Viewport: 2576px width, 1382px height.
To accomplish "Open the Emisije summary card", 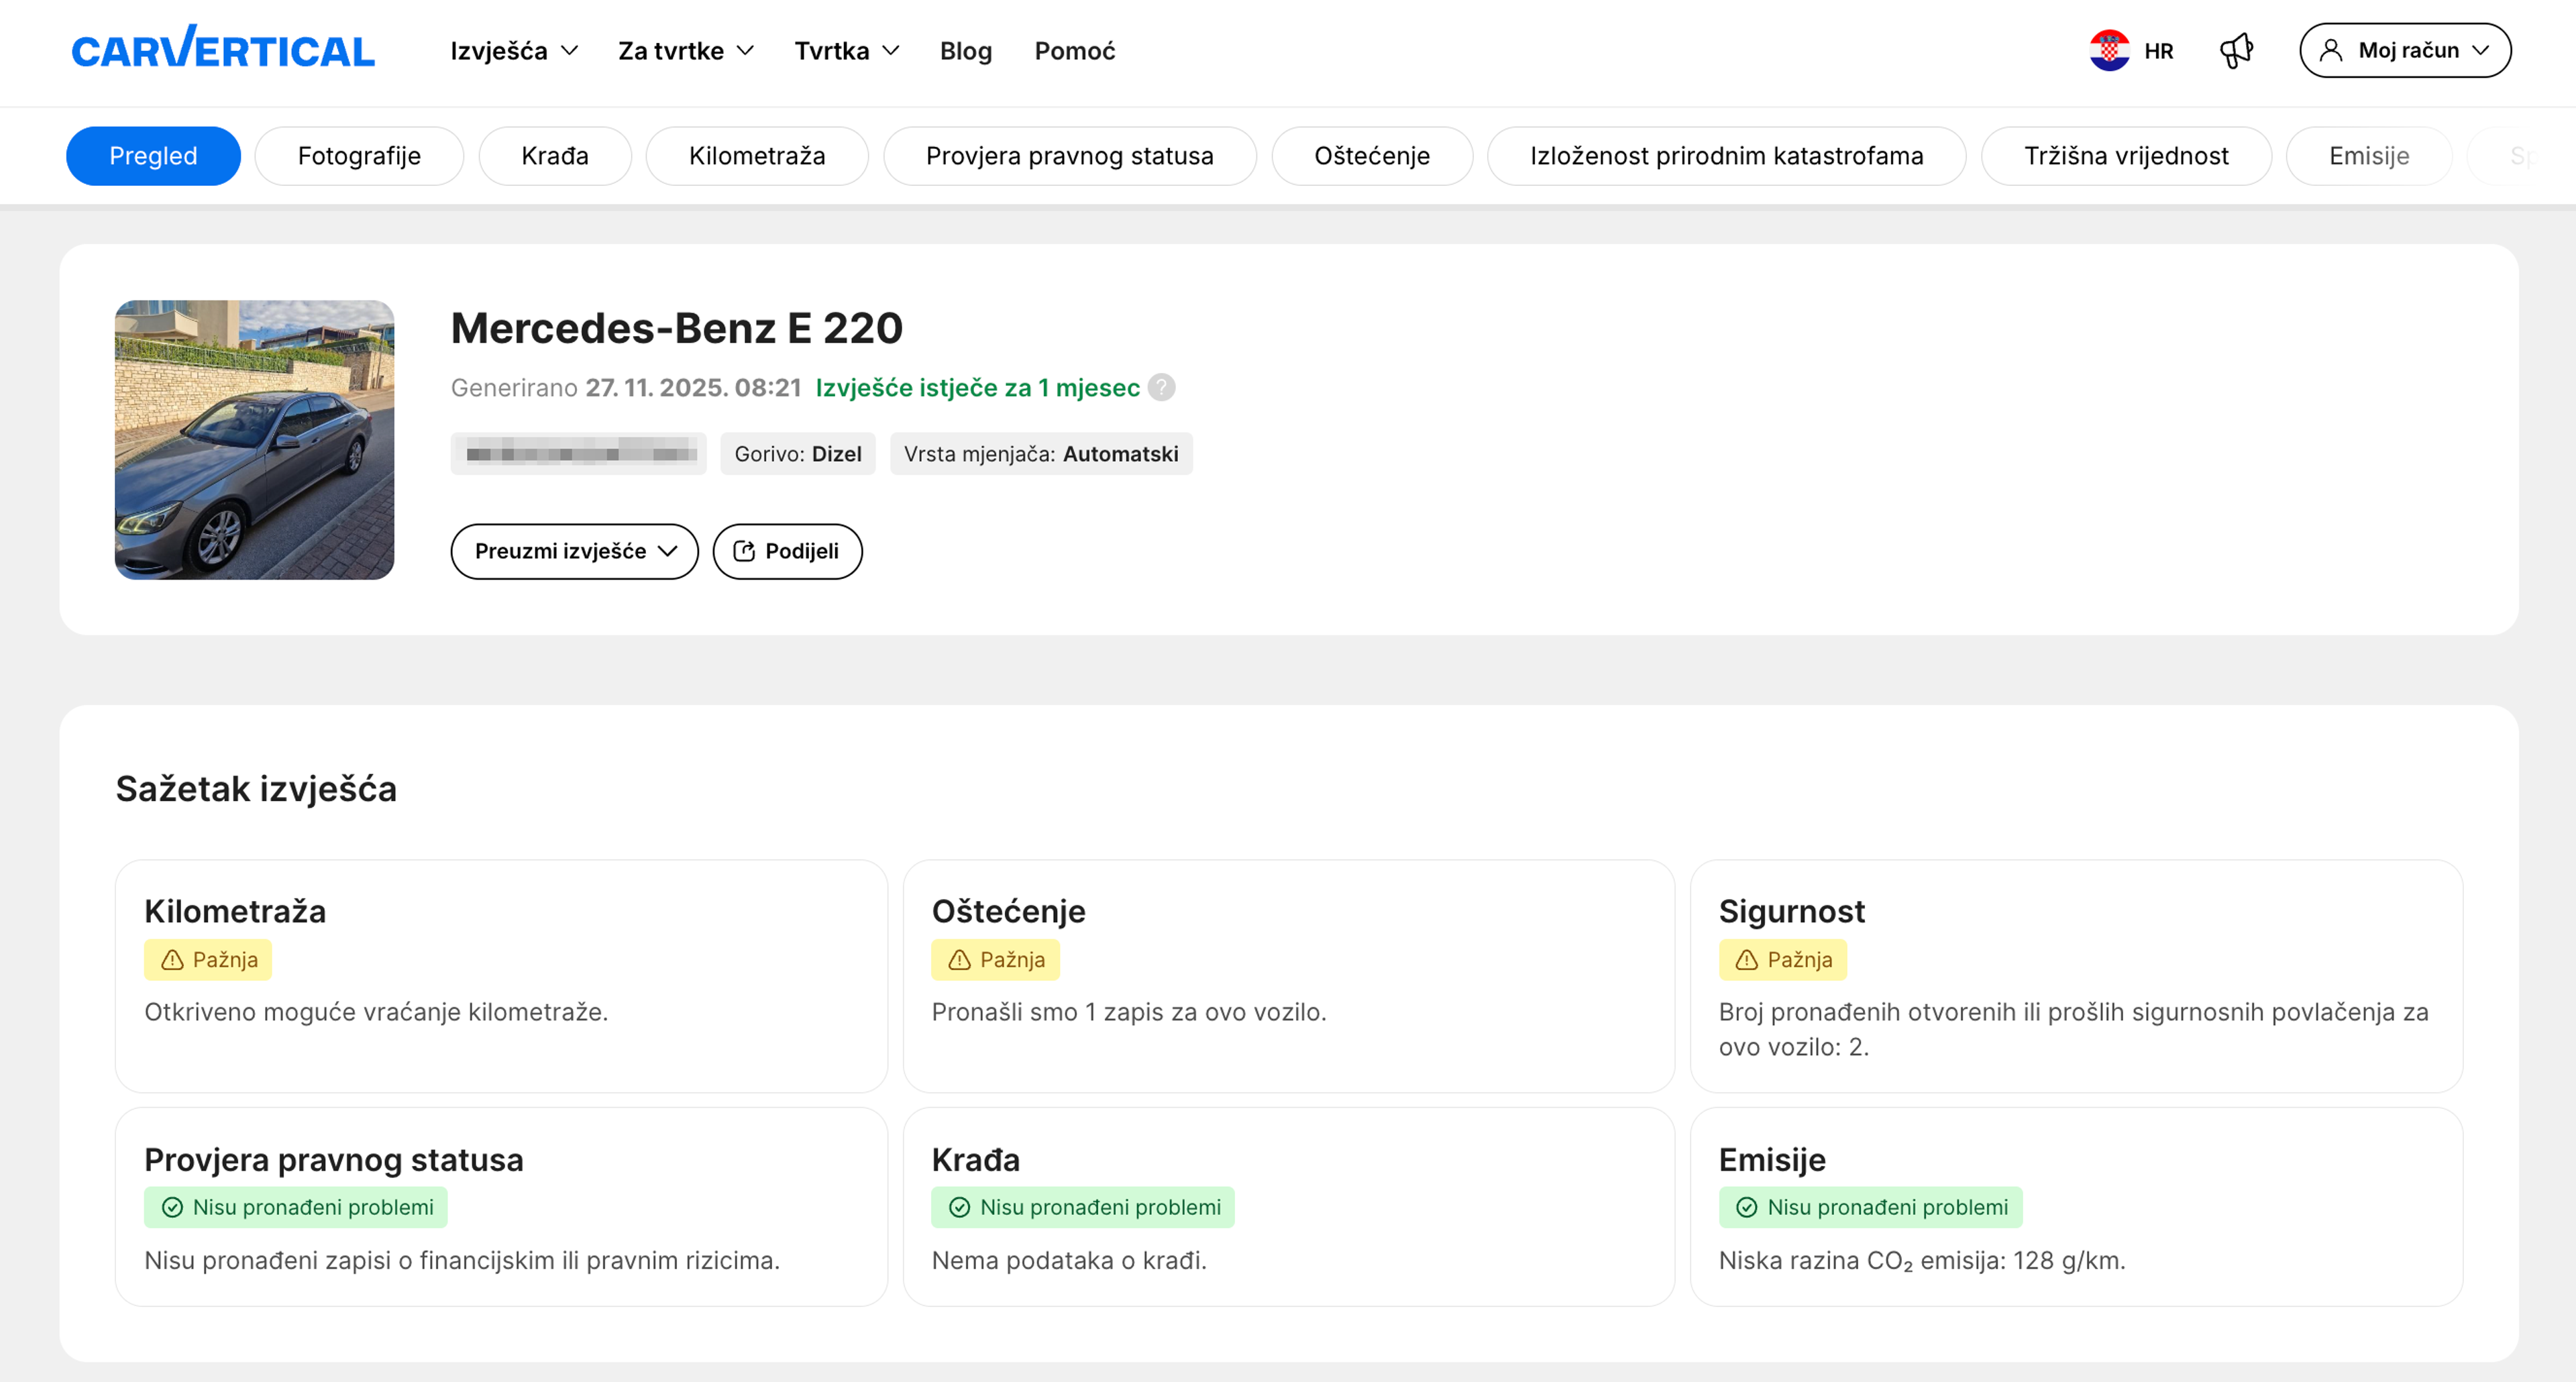I will (x=2076, y=1206).
